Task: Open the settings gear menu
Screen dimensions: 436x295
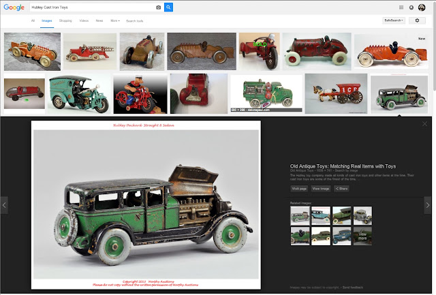Action: (x=417, y=20)
